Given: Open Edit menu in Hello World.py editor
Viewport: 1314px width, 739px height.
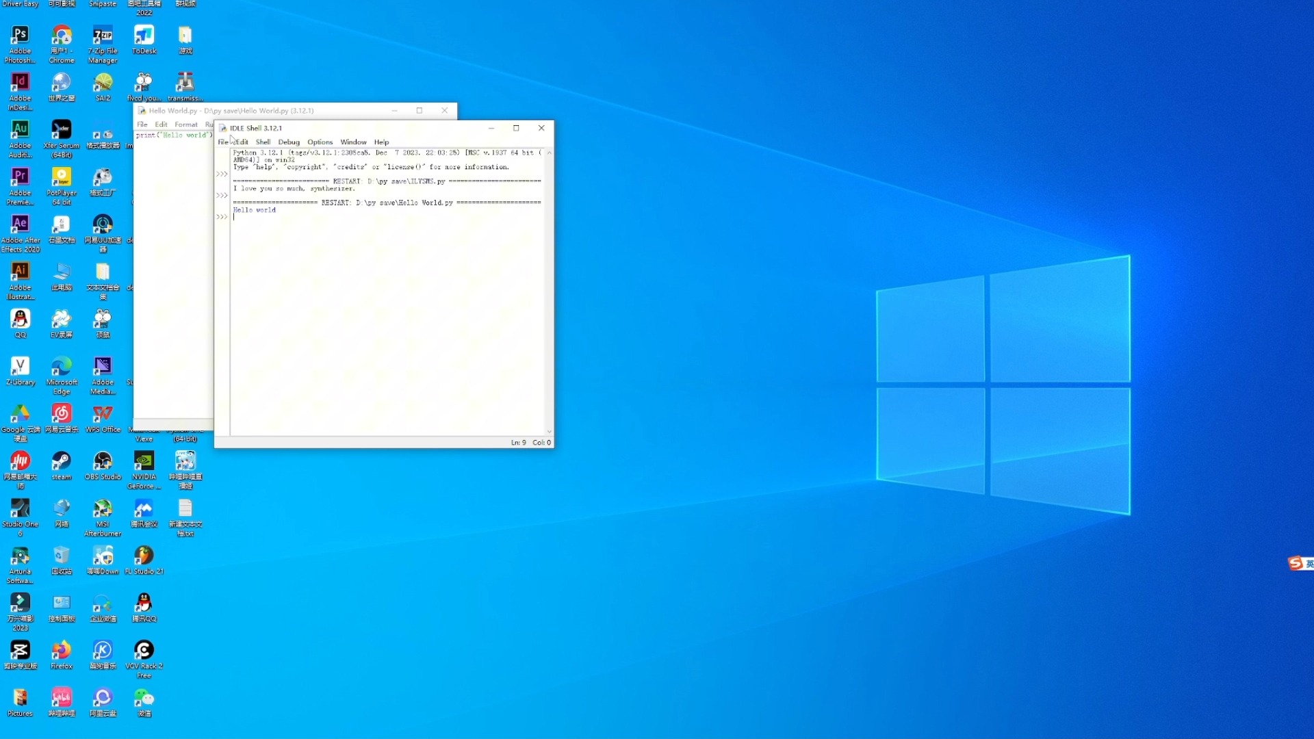Looking at the screenshot, I should click(x=161, y=125).
